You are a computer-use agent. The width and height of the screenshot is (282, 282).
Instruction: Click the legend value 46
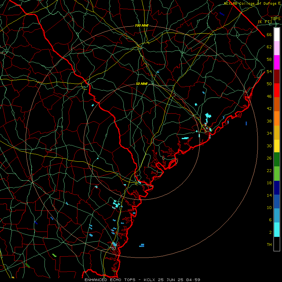click(269, 97)
